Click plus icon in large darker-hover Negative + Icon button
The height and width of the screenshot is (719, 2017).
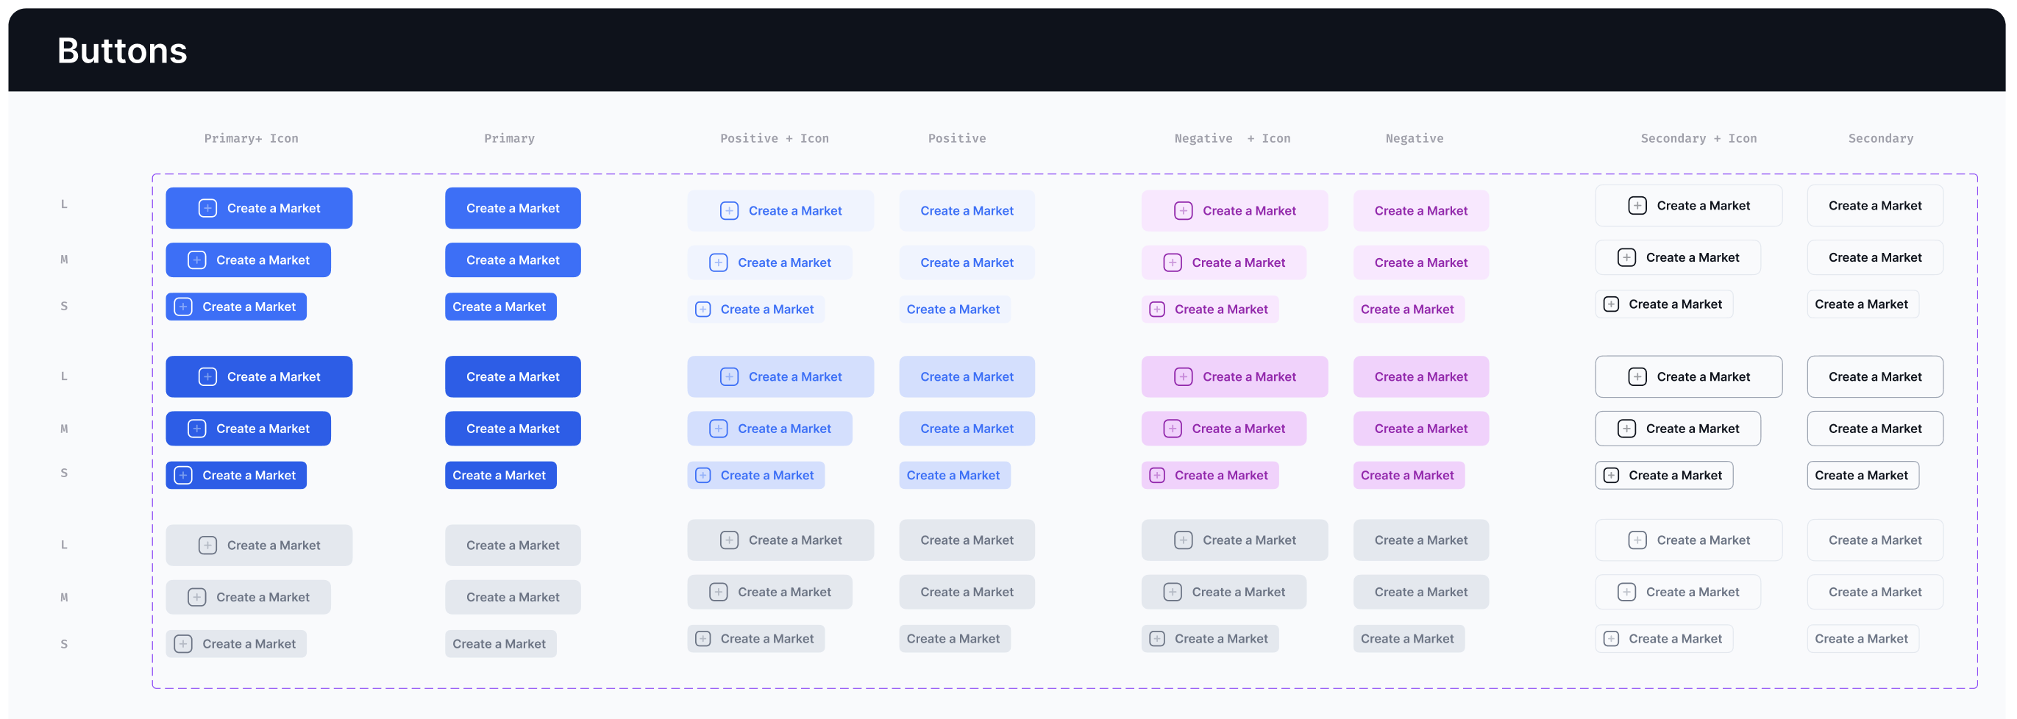point(1183,377)
